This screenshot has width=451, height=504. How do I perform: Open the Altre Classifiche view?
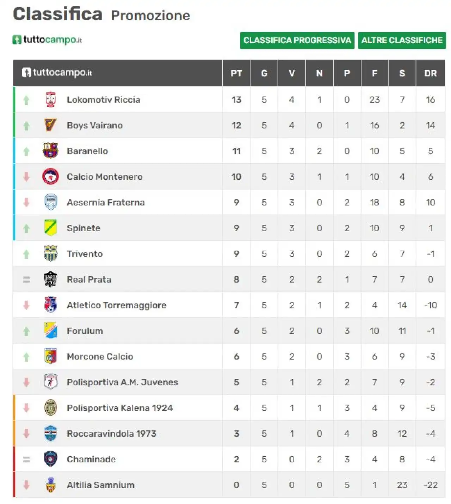click(x=402, y=41)
